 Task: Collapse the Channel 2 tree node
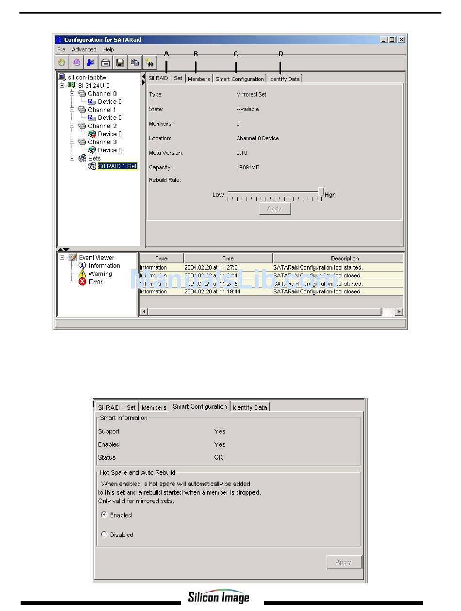point(72,126)
